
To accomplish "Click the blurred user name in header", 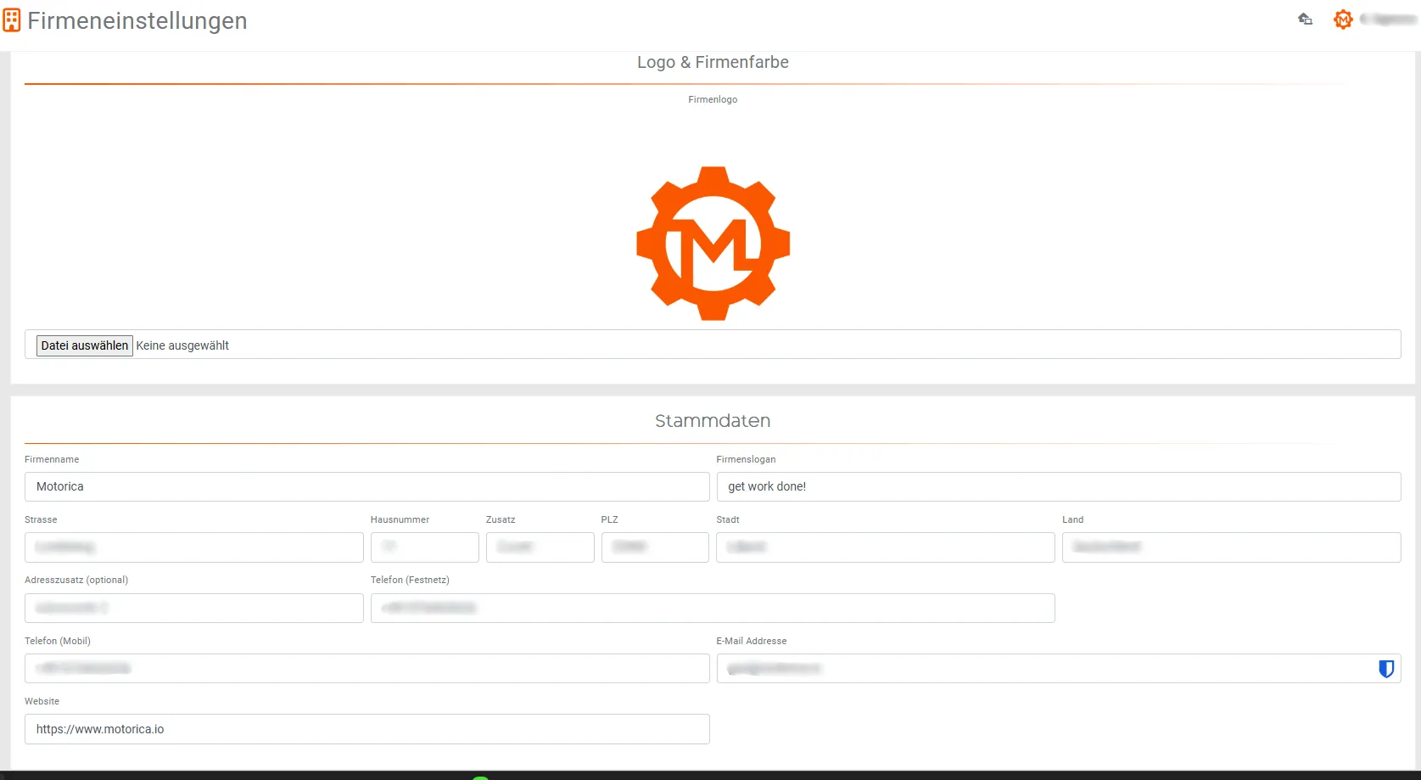I will [x=1388, y=19].
